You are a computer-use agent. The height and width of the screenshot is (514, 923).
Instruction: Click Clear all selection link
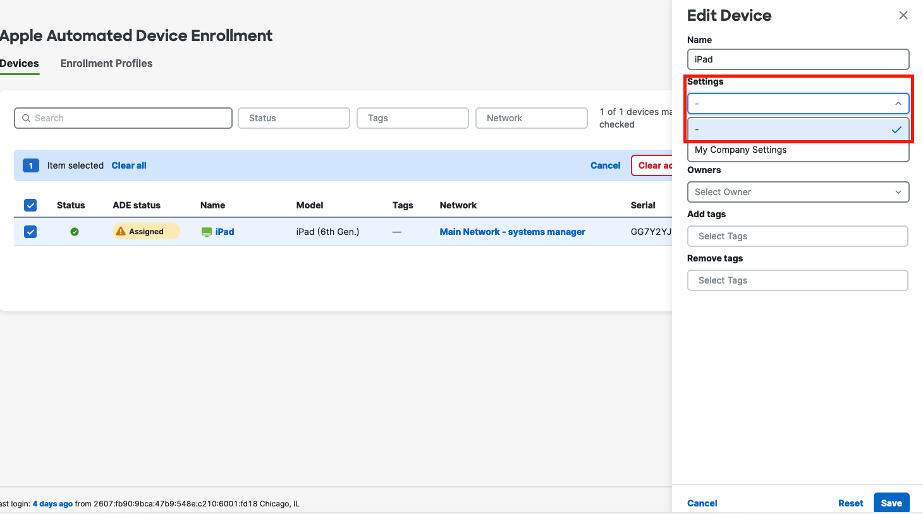(129, 165)
